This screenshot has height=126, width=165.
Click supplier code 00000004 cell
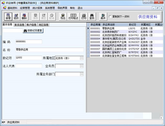coord(95,39)
